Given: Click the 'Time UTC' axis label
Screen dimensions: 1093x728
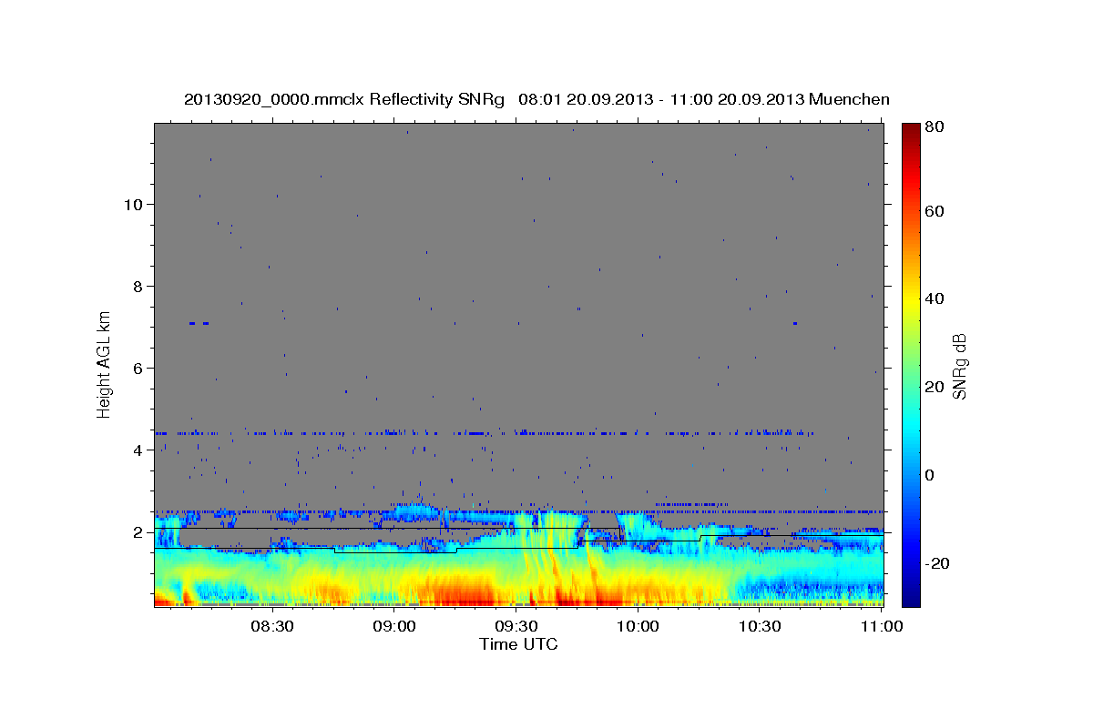Looking at the screenshot, I should point(518,644).
